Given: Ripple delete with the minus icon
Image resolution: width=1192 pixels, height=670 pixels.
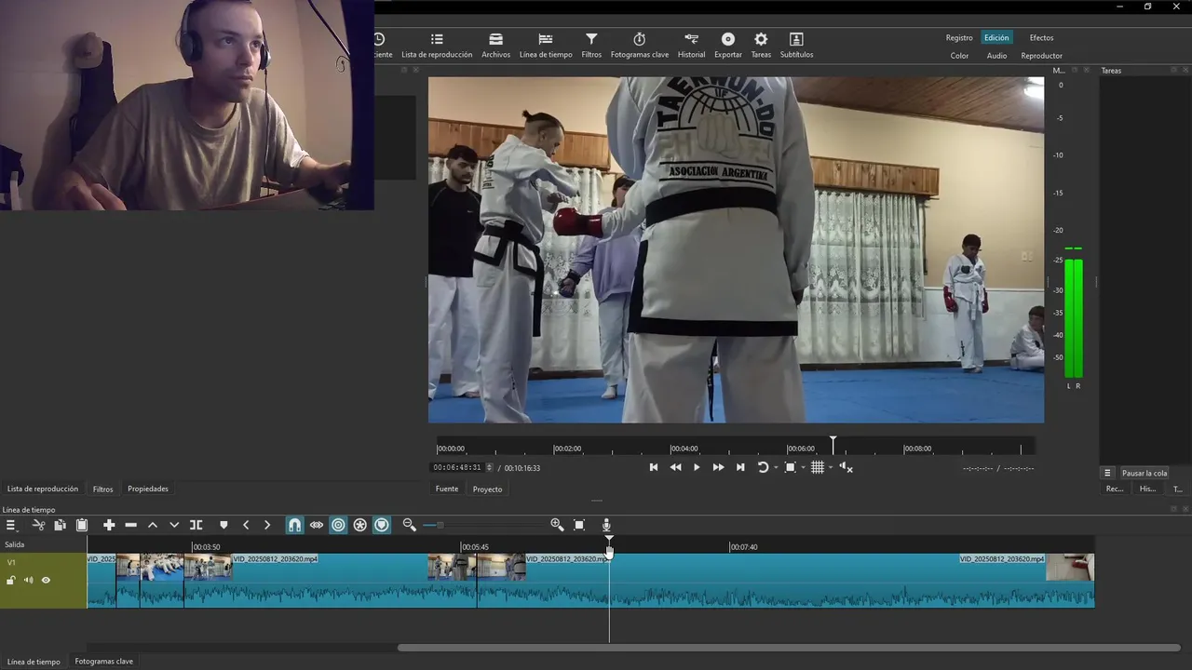Looking at the screenshot, I should (130, 525).
